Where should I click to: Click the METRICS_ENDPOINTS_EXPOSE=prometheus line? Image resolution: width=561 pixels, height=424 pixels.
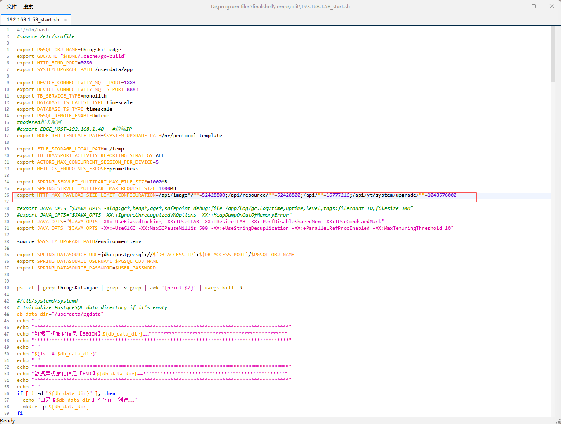(78, 169)
